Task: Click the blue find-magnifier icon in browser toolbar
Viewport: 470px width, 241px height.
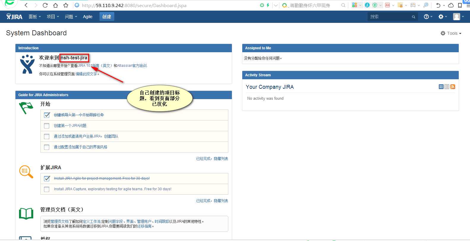Action: (x=426, y=5)
